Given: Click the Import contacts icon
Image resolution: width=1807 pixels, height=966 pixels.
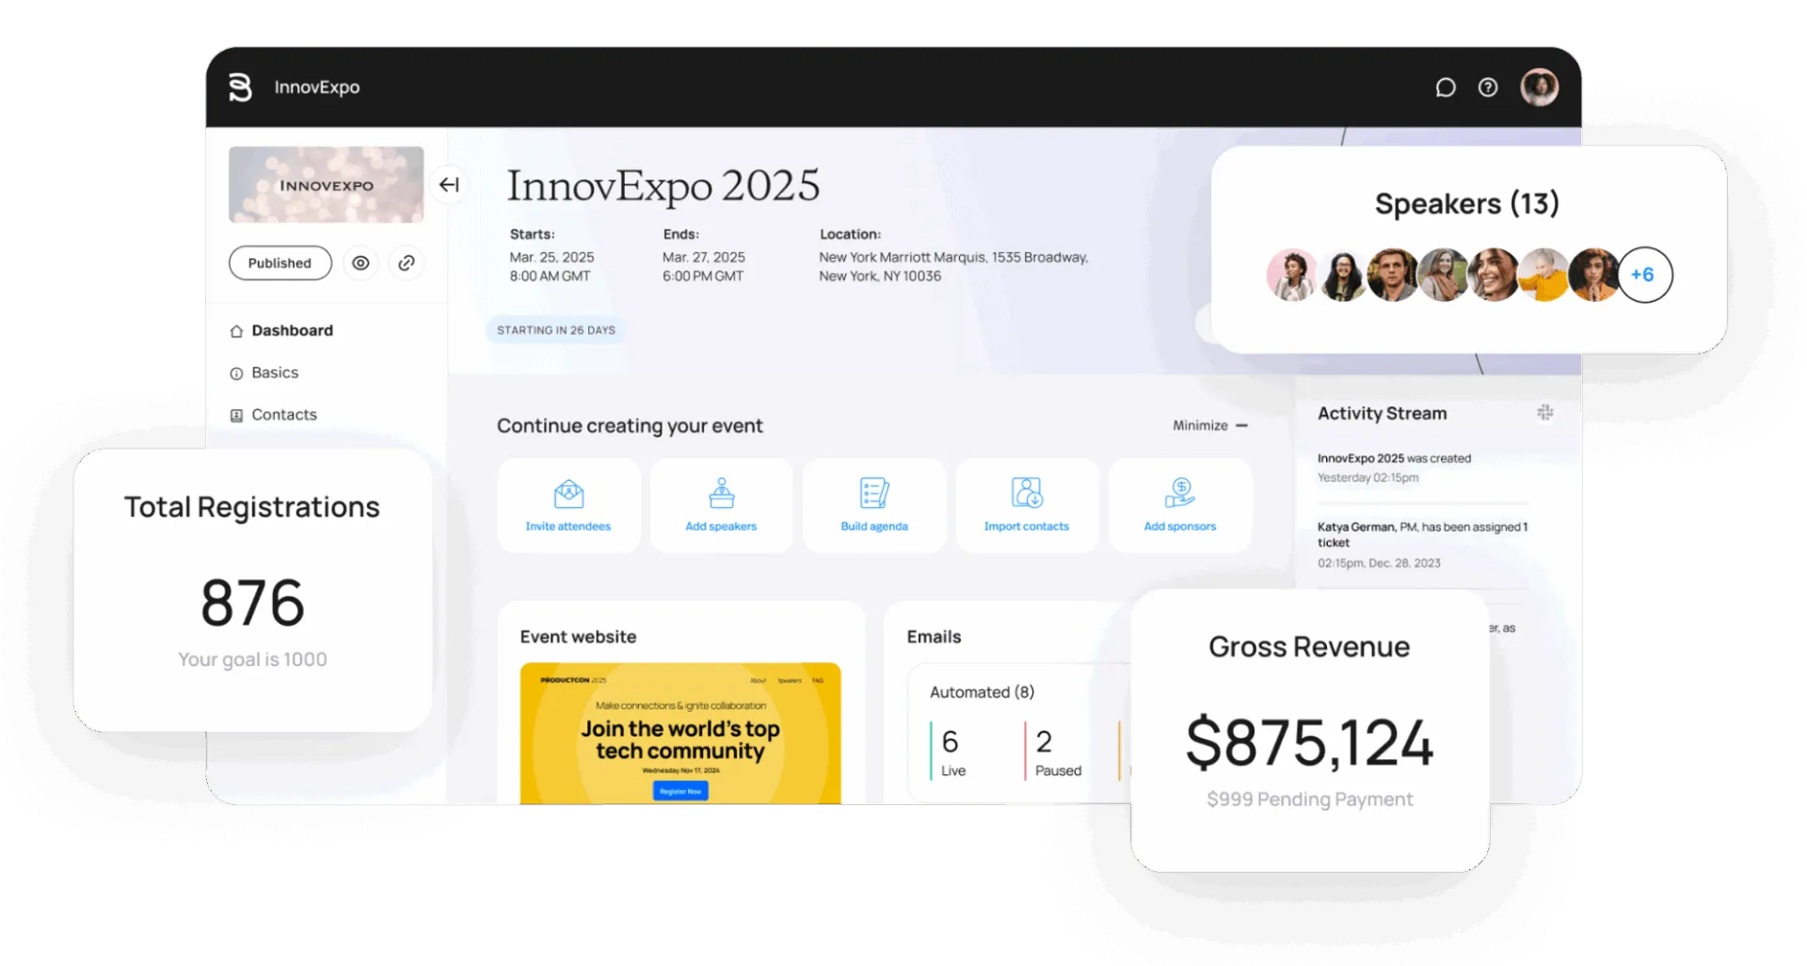Looking at the screenshot, I should (x=1027, y=493).
